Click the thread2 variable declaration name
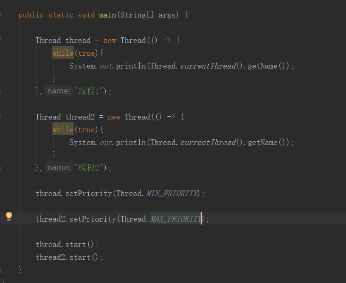Screen dimensions: 346x283 pyautogui.click(x=80, y=117)
